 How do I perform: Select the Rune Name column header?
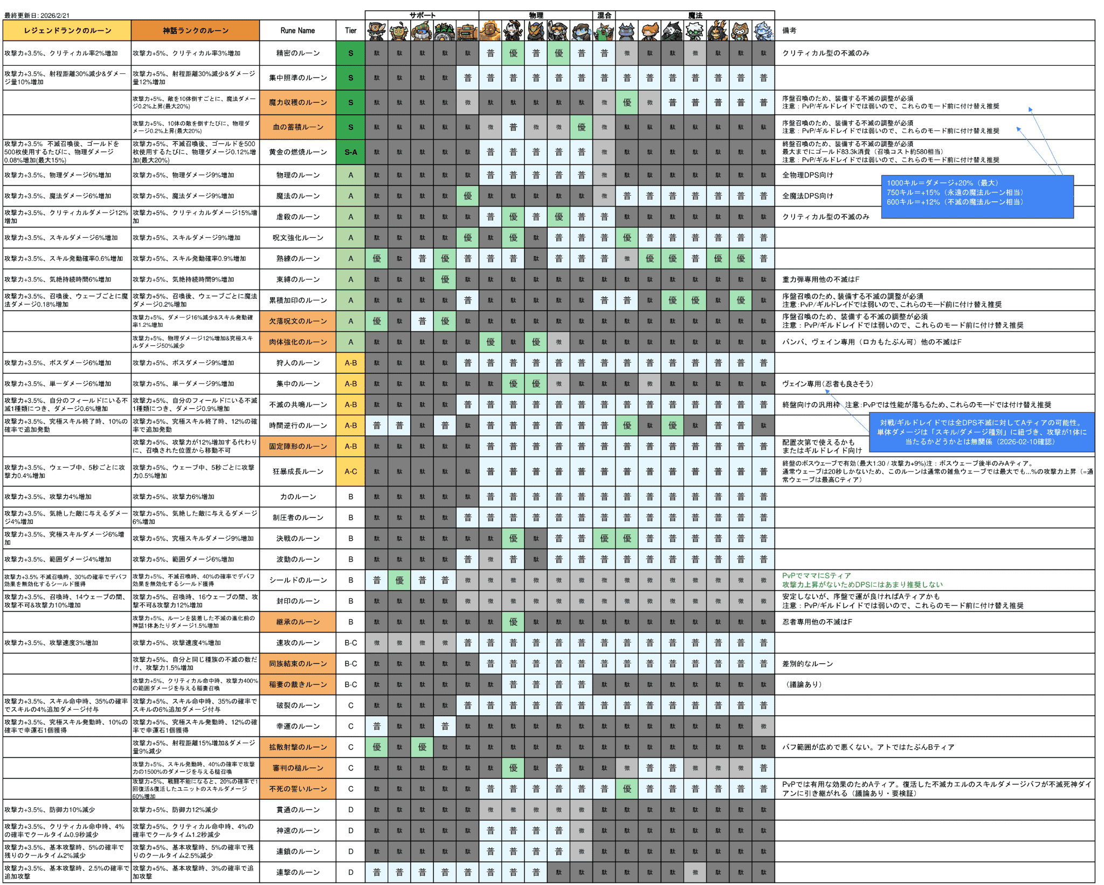(x=298, y=31)
